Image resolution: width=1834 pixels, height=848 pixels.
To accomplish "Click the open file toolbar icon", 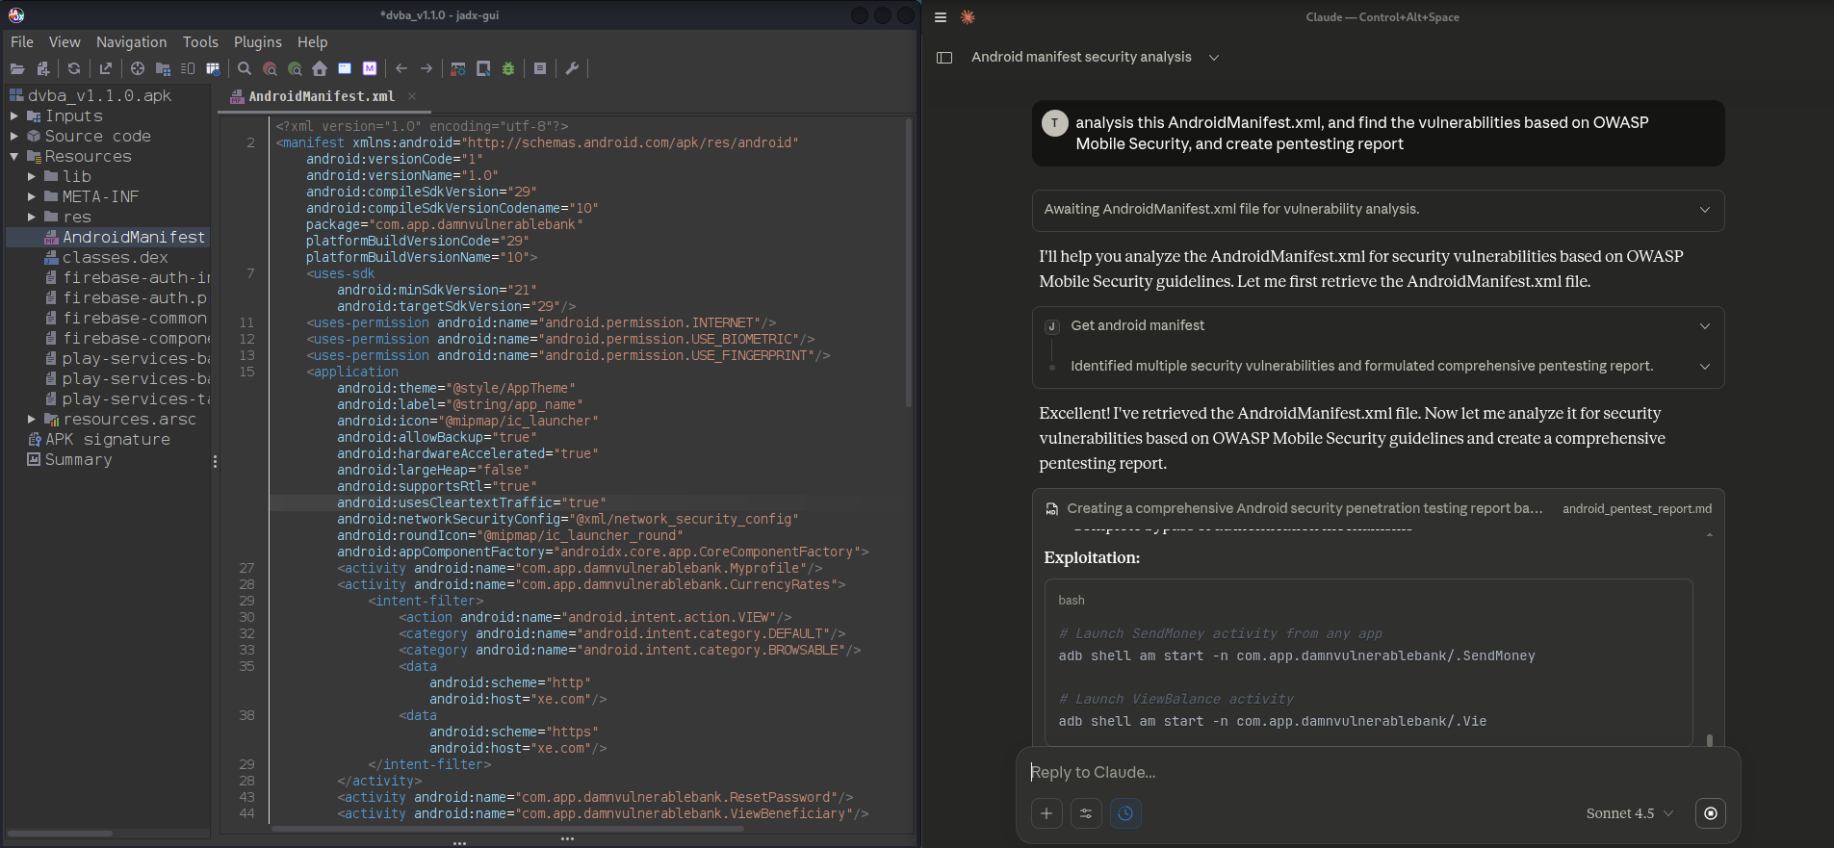I will 17,68.
